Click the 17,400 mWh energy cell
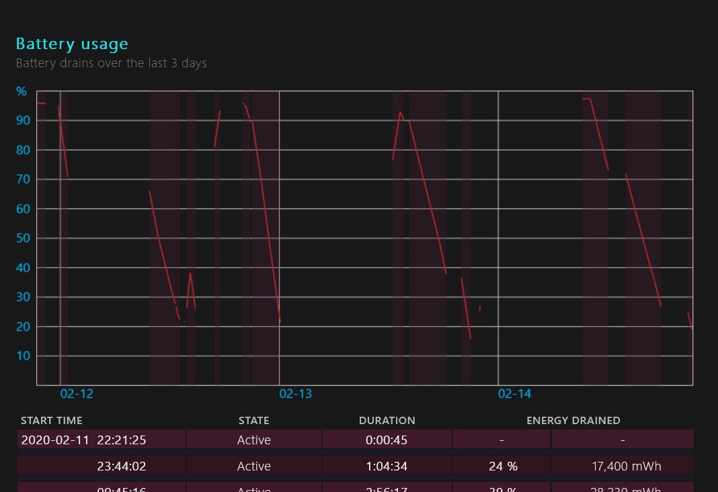Image resolution: width=718 pixels, height=492 pixels. click(x=623, y=466)
